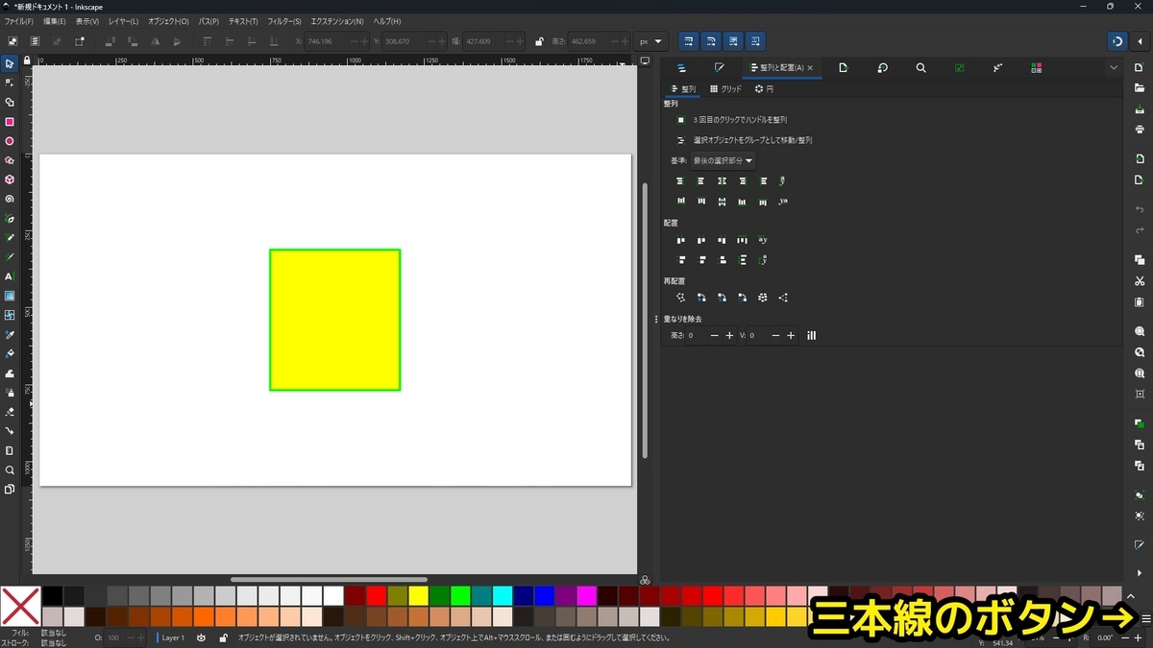
Task: Open the Find magnifier dock tab icon
Action: pos(920,68)
